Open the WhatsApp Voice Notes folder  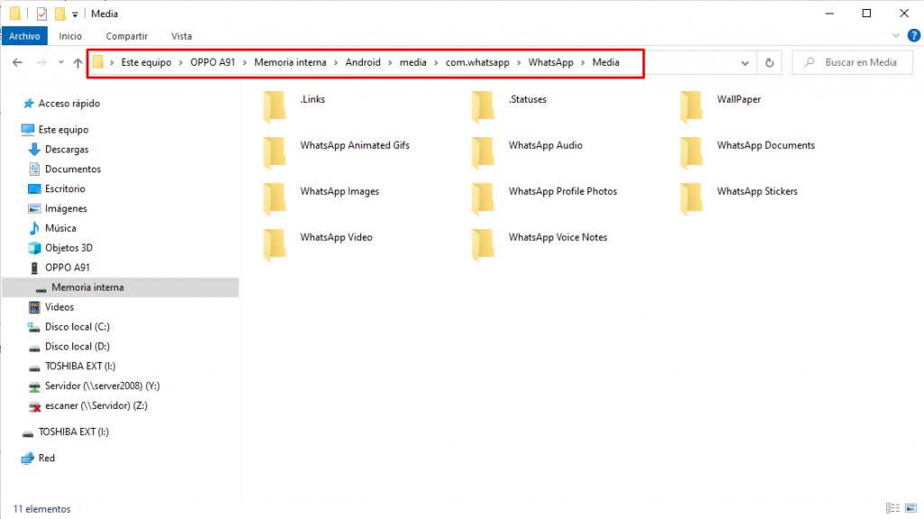pos(557,237)
